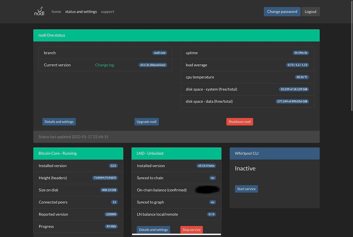
Task: Click the branch row label
Action: pos(50,53)
